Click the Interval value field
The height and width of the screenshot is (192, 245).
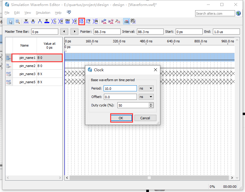[150, 32]
